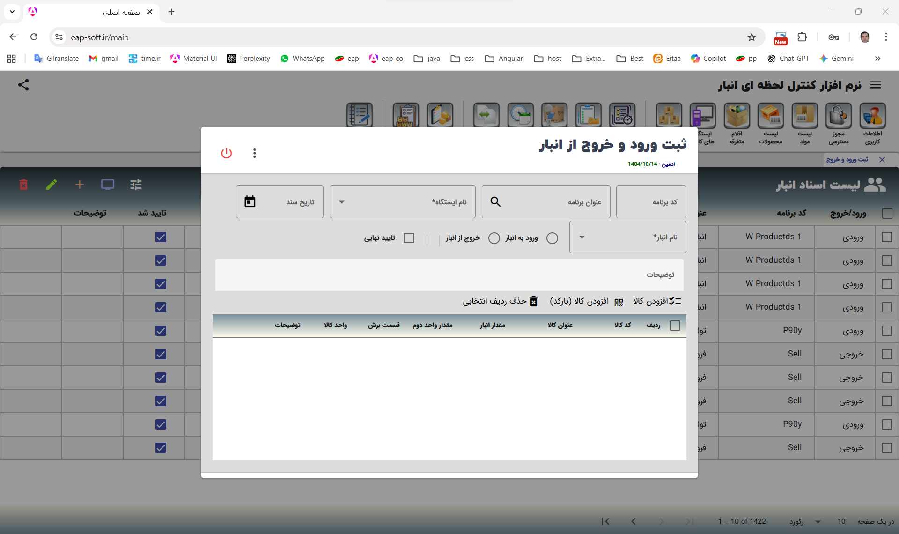The width and height of the screenshot is (899, 534).
Task: Expand the نام ایستگاه dropdown
Action: 342,202
